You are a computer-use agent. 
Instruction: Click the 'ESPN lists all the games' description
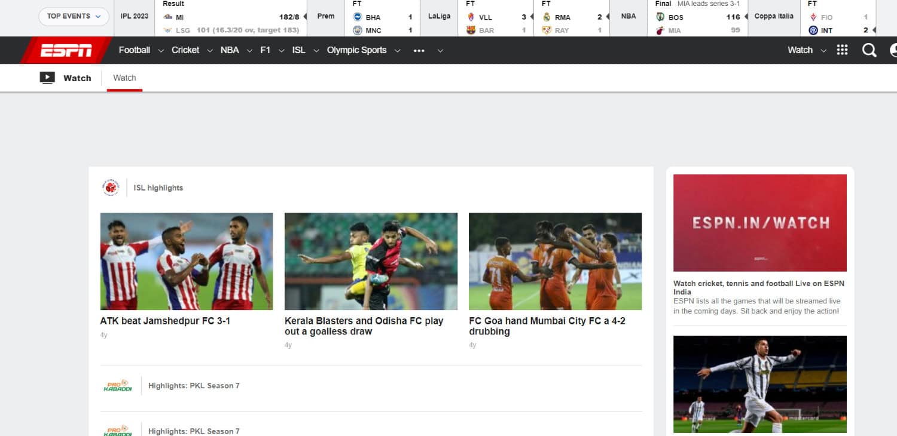tap(756, 306)
